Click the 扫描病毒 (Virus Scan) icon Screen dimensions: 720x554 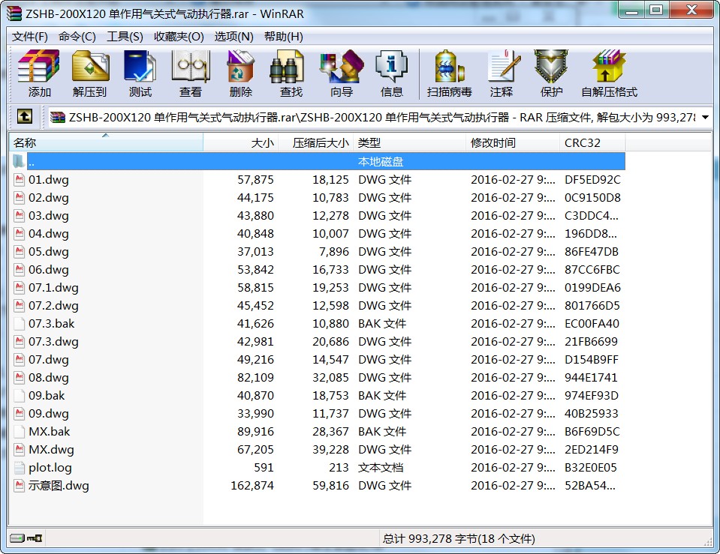449,74
